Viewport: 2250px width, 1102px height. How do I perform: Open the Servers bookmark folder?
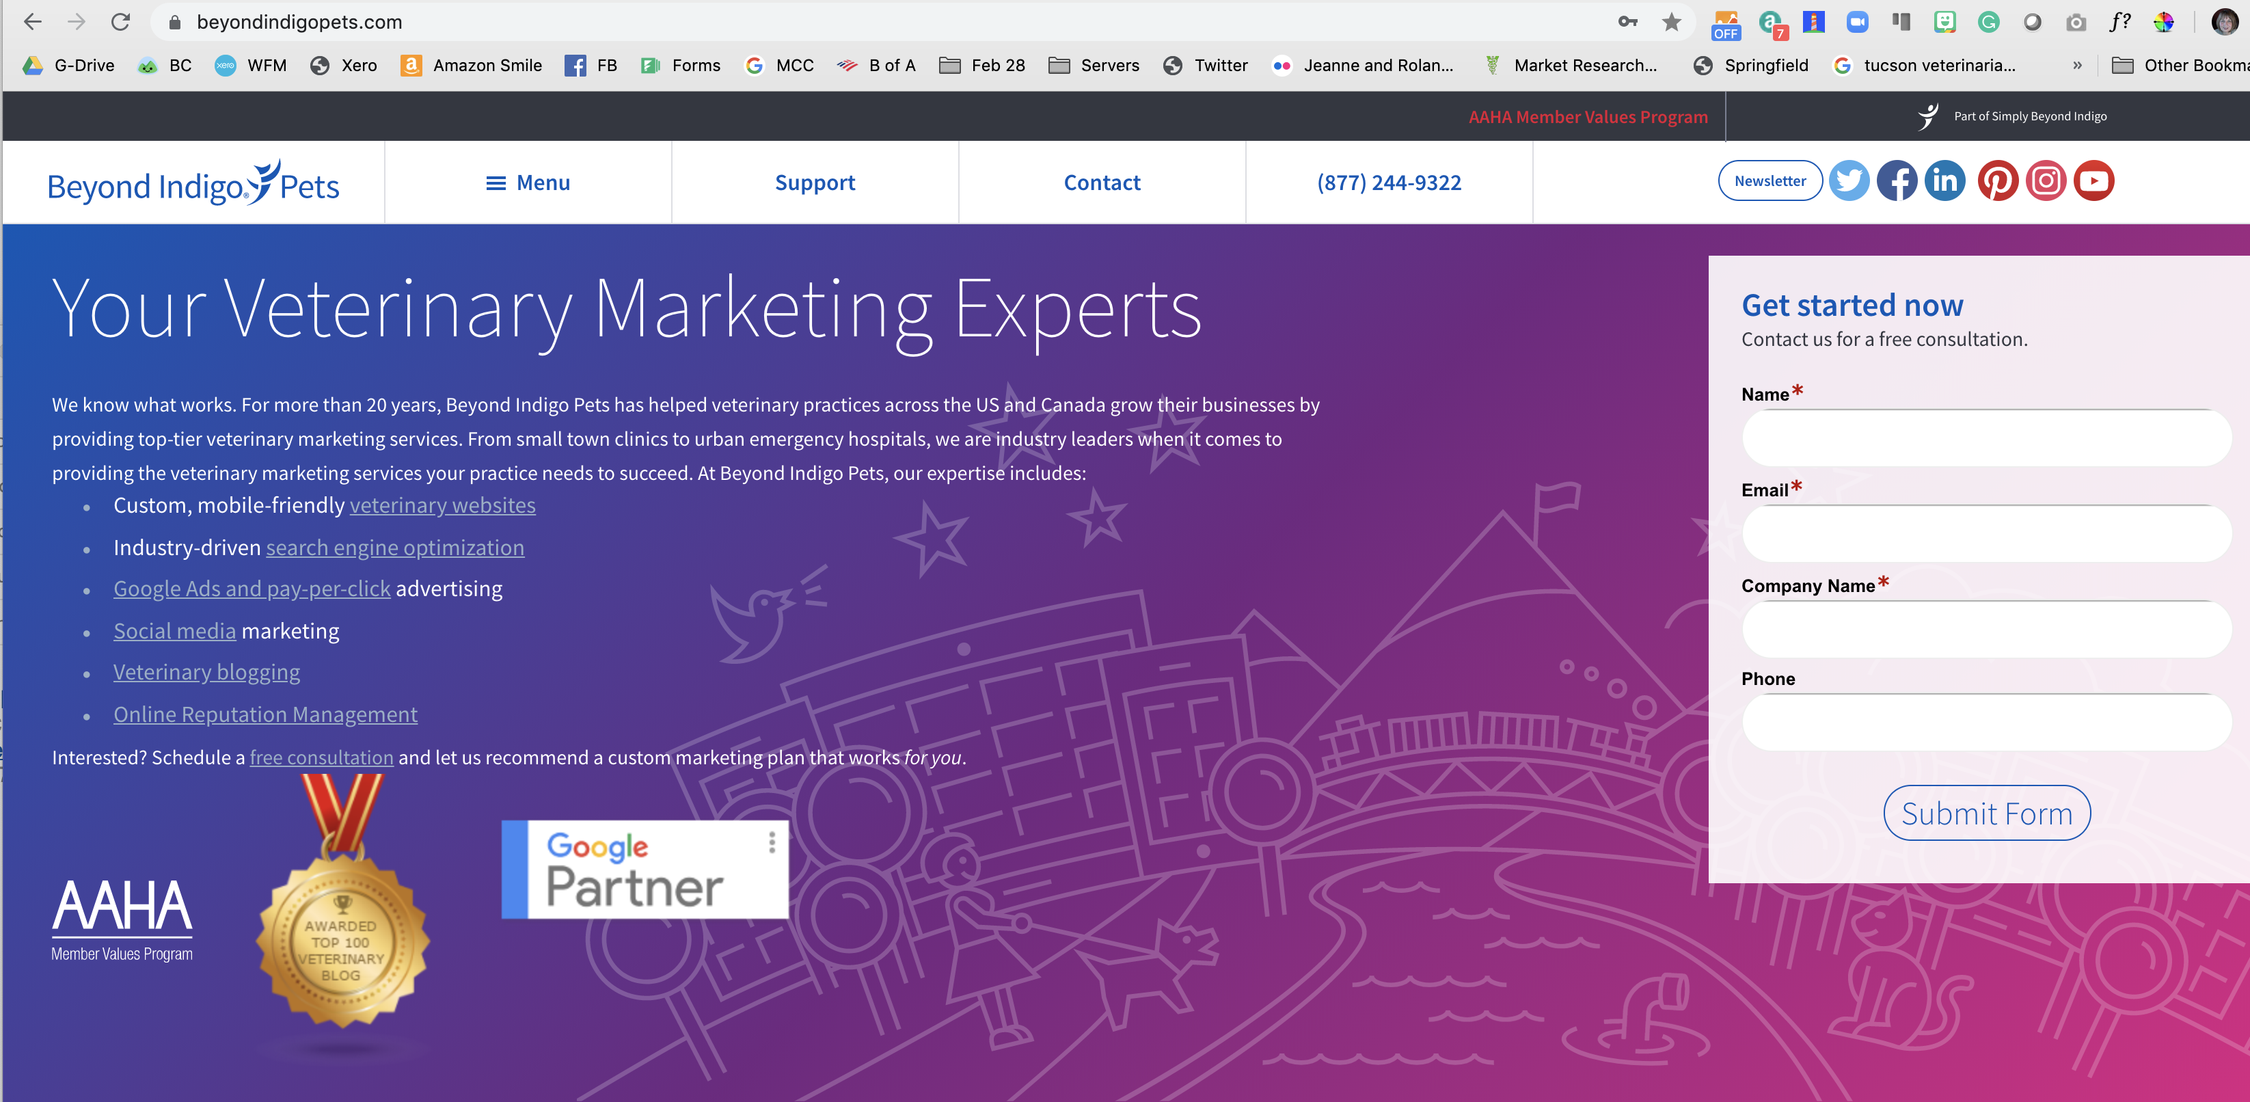click(x=1094, y=66)
